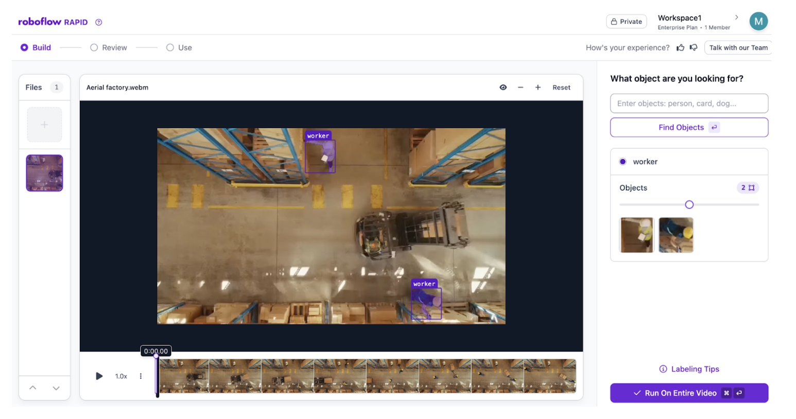Open the user avatar M menu
Viewport: 796px width, 419px height.
758,22
